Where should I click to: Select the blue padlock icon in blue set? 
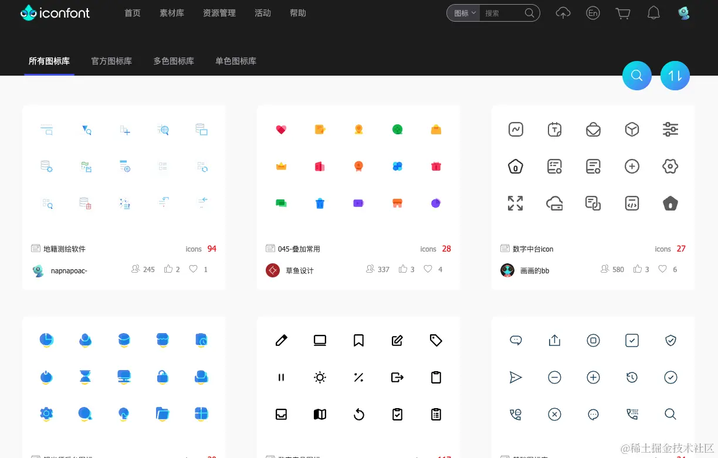[163, 377]
